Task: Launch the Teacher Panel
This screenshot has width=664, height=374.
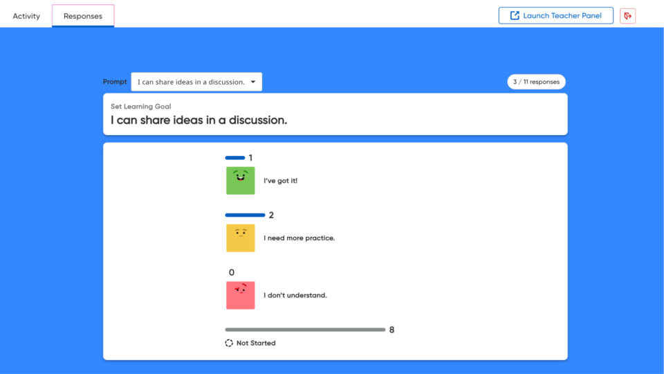Action: [x=555, y=16]
